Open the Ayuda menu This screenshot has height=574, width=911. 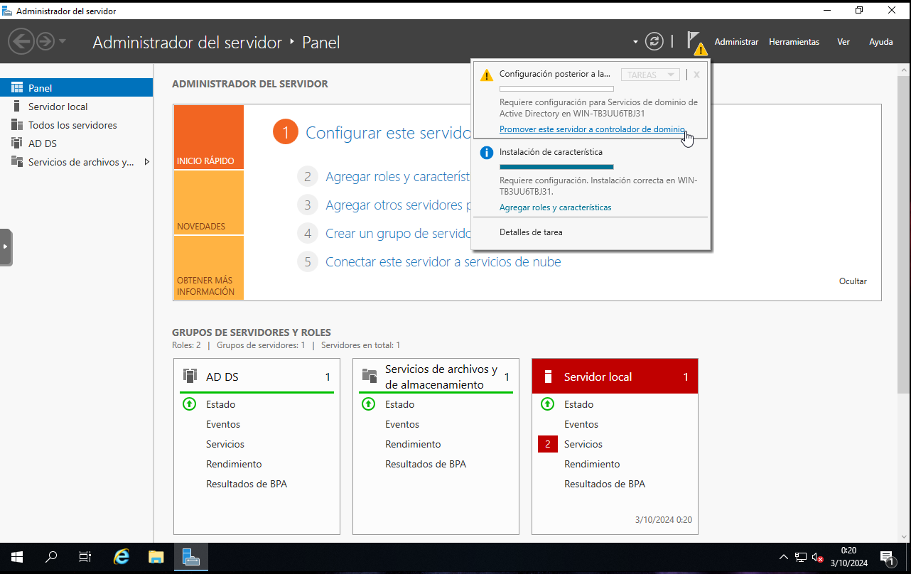pyautogui.click(x=881, y=42)
